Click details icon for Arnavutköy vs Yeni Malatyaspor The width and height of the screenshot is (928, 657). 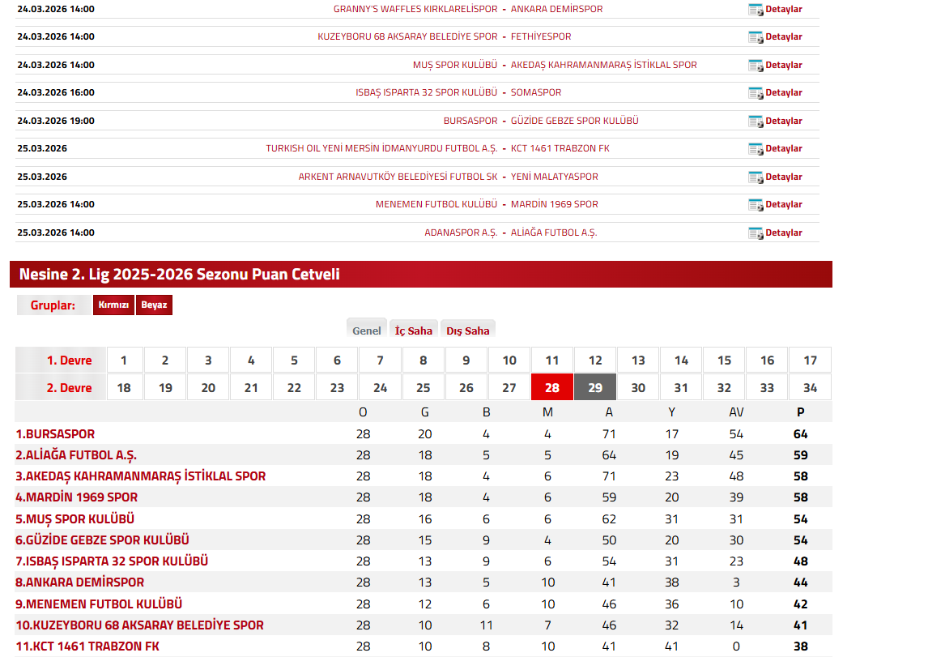tap(756, 177)
